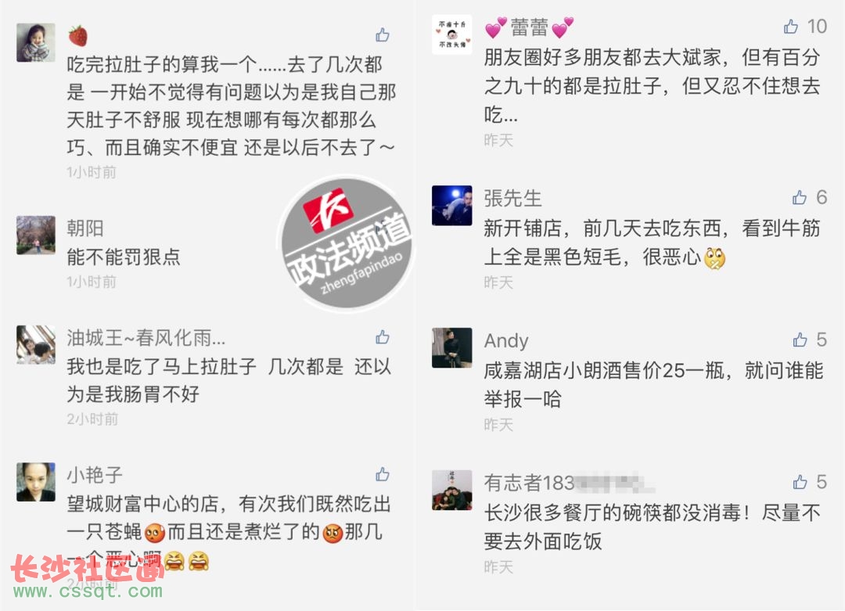Like the strawberry user's comment
The image size is (845, 611).
click(383, 35)
